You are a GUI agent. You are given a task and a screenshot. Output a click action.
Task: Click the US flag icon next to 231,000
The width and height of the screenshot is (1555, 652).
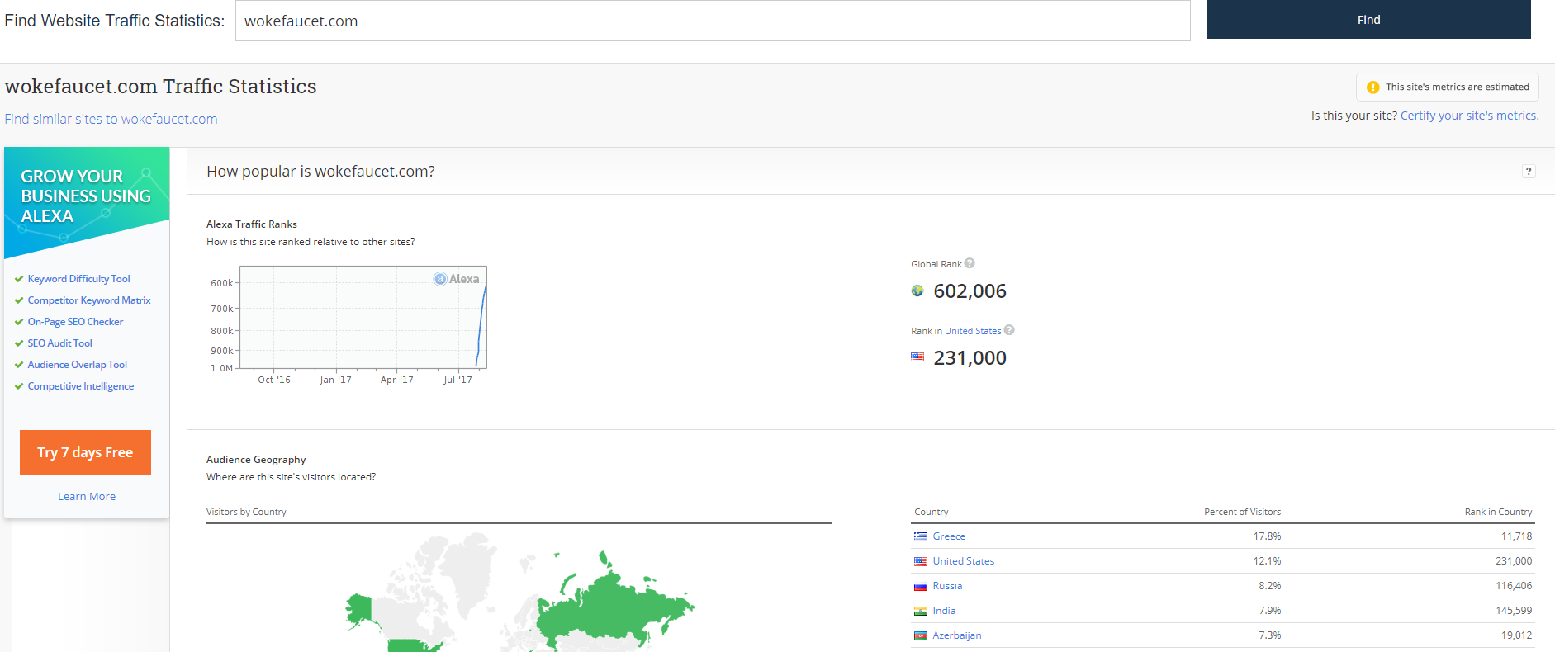[x=917, y=357]
